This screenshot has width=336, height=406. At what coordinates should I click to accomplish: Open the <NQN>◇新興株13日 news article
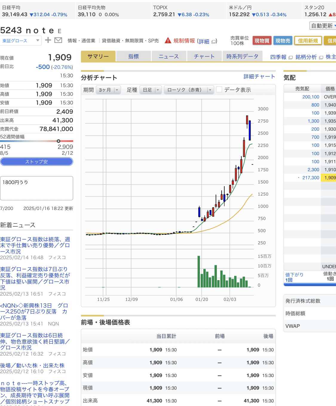click(34, 311)
